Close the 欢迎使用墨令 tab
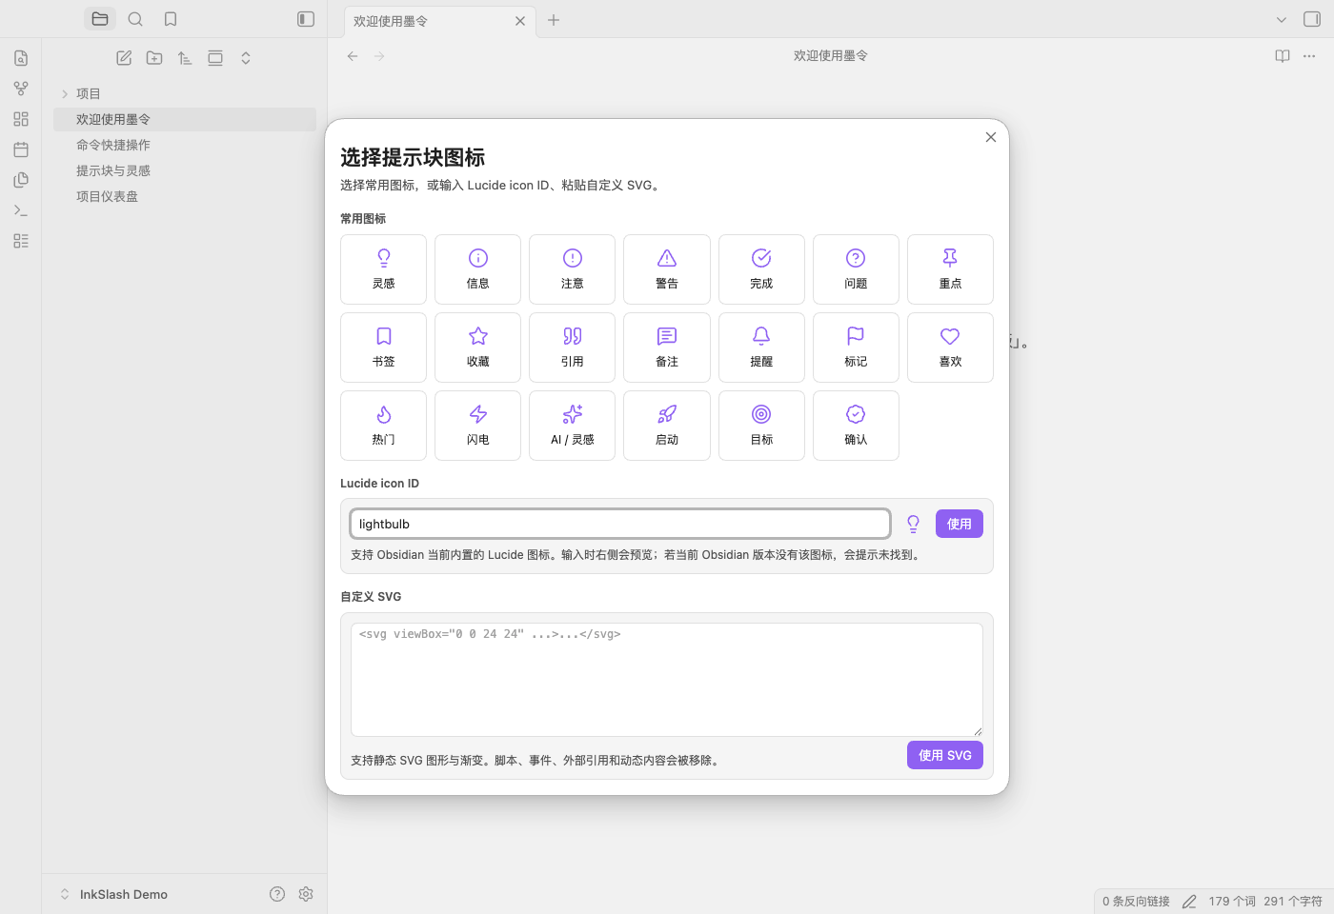The height and width of the screenshot is (914, 1334). tap(520, 21)
